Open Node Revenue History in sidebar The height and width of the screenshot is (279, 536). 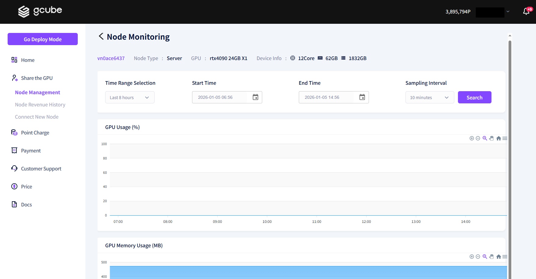(40, 105)
